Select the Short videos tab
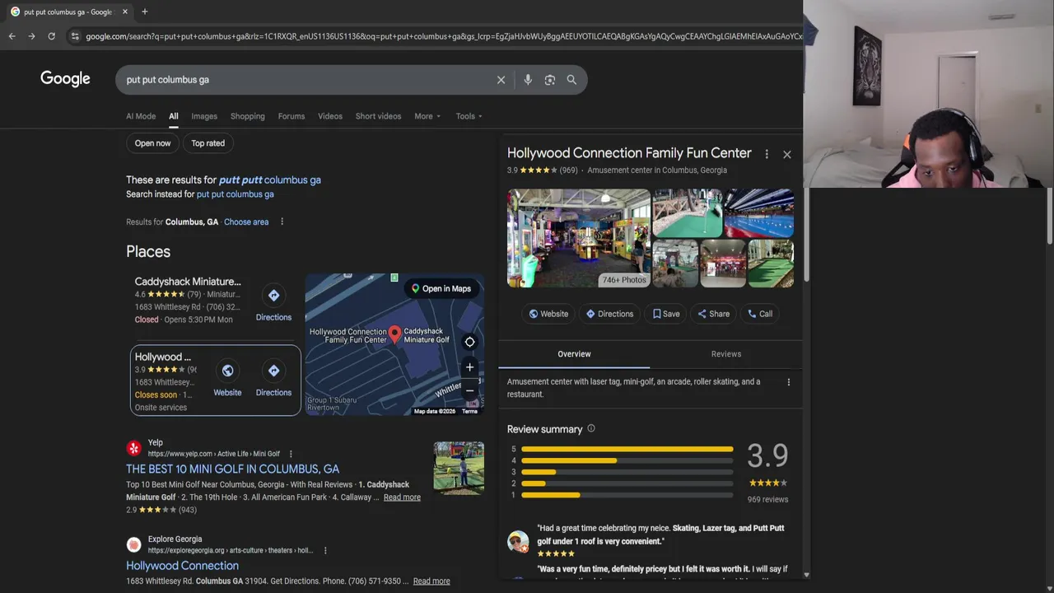This screenshot has height=593, width=1054. [x=378, y=116]
